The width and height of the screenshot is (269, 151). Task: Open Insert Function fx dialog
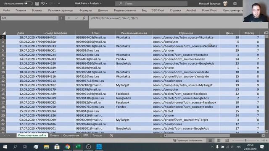pyautogui.click(x=84, y=18)
